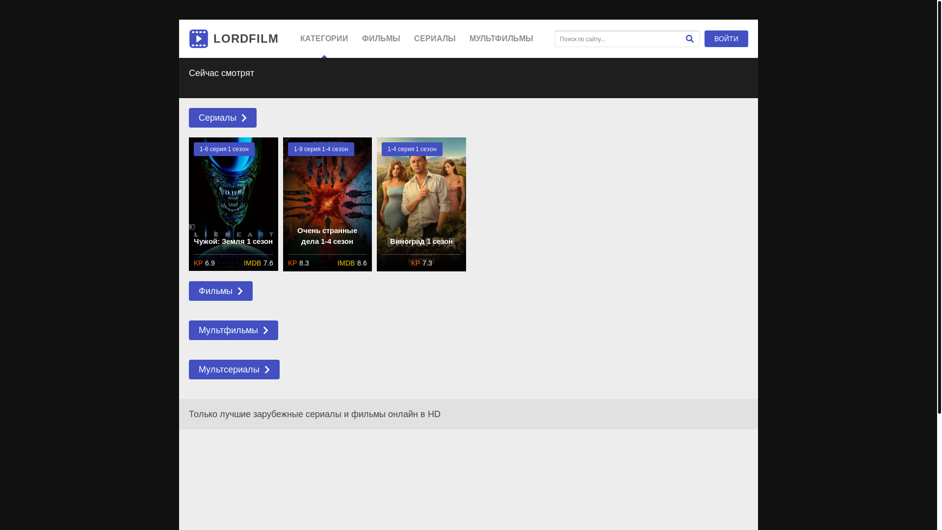Viewport: 942px width, 530px height.
Task: Click the KP 7.3 rating text
Action: (x=421, y=263)
